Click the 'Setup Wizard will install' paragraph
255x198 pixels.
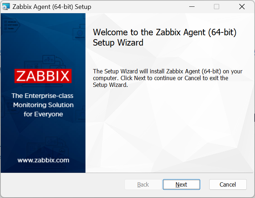click(168, 78)
